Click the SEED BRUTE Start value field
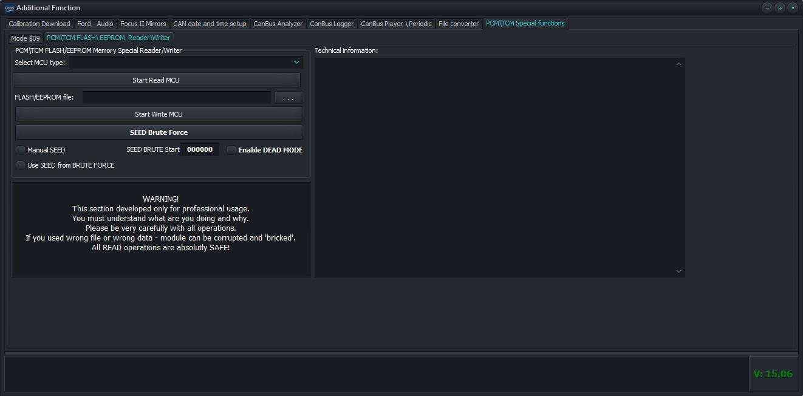Image resolution: width=803 pixels, height=396 pixels. click(x=200, y=150)
